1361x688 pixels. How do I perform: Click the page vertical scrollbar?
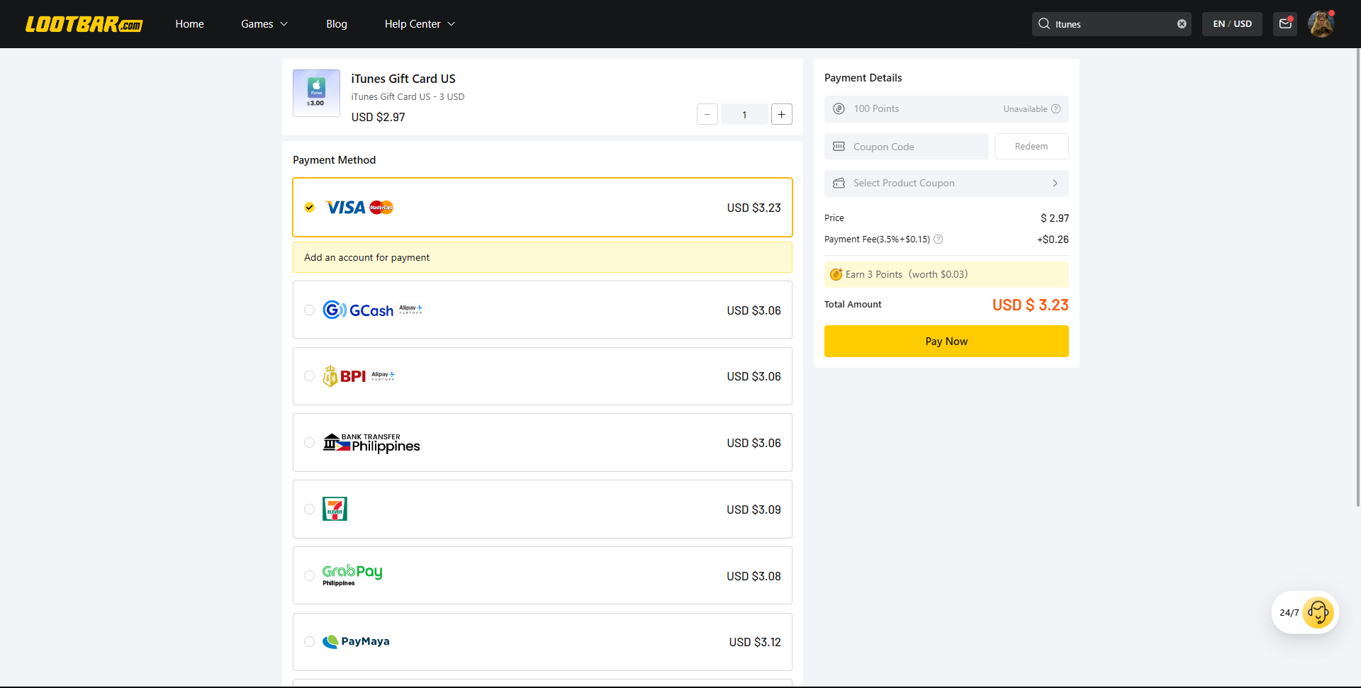pyautogui.click(x=1357, y=276)
